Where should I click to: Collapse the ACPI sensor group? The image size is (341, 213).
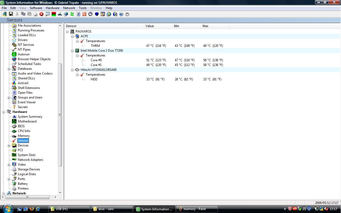(72, 36)
